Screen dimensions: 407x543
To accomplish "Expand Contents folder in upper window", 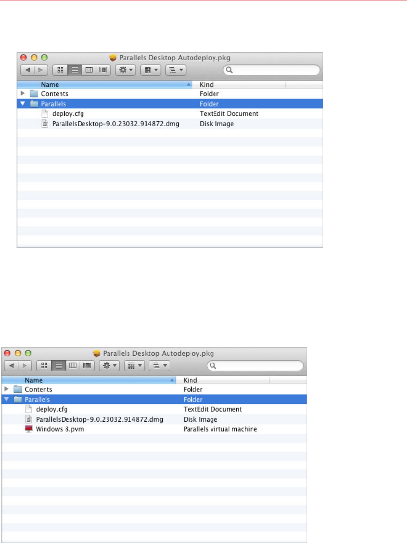I will click(x=23, y=94).
